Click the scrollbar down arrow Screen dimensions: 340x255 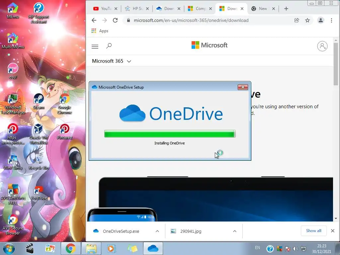(x=336, y=218)
